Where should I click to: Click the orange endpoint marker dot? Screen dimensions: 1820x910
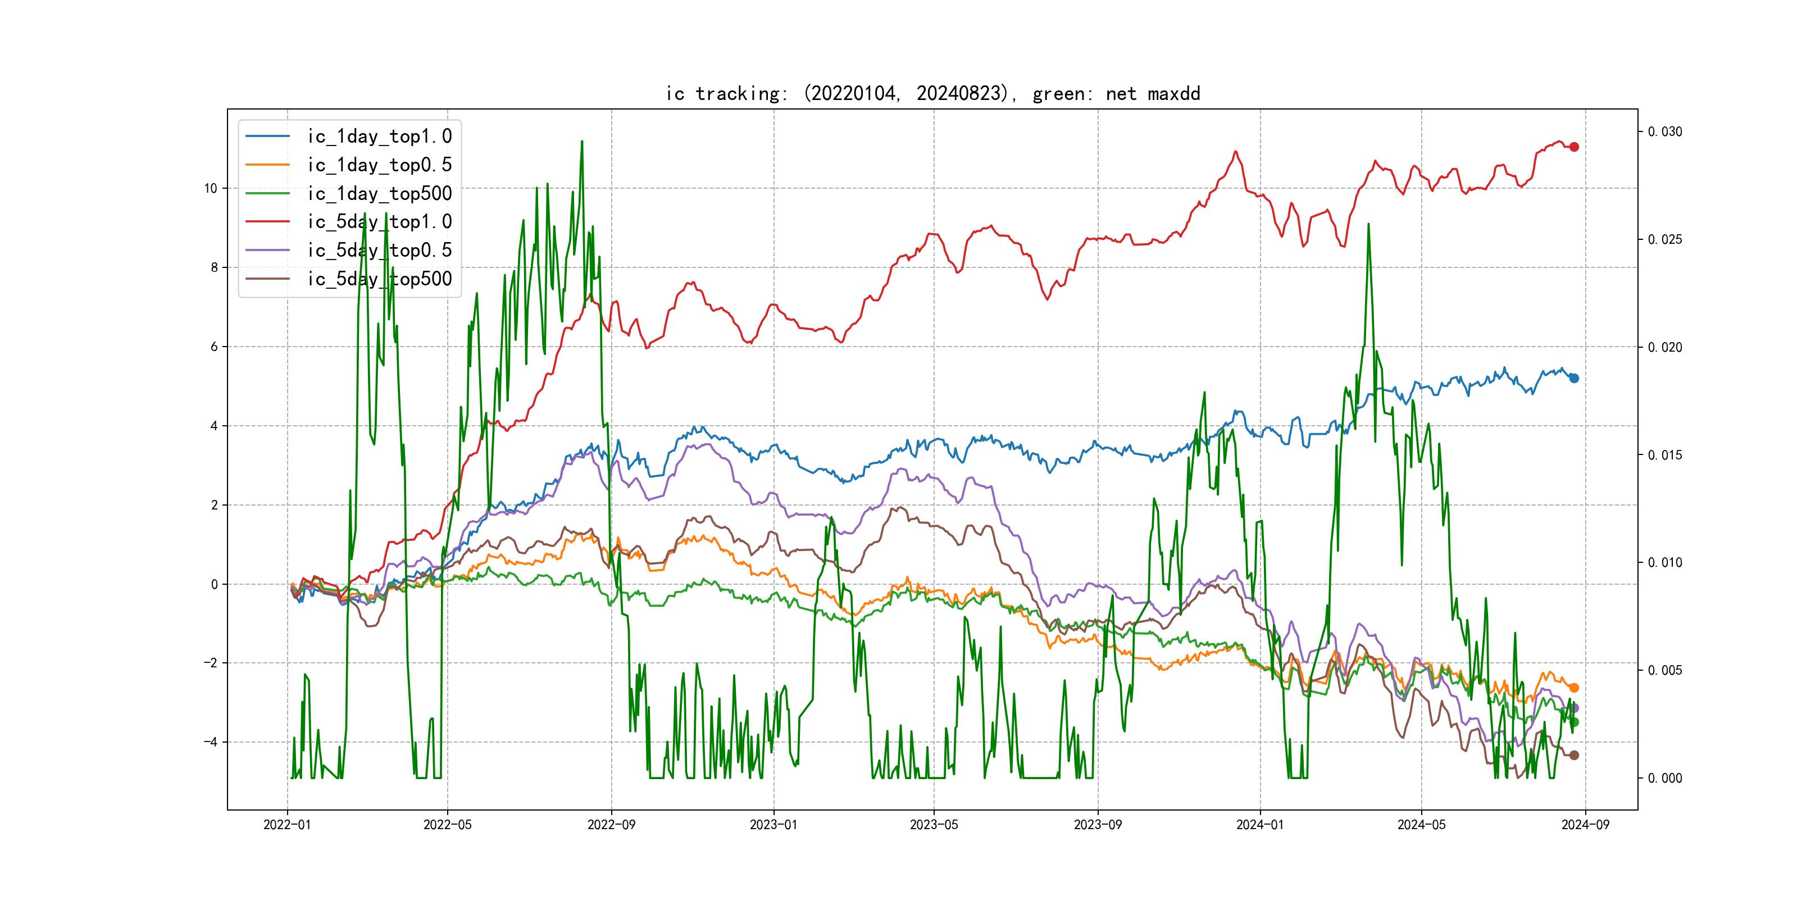pos(1573,688)
